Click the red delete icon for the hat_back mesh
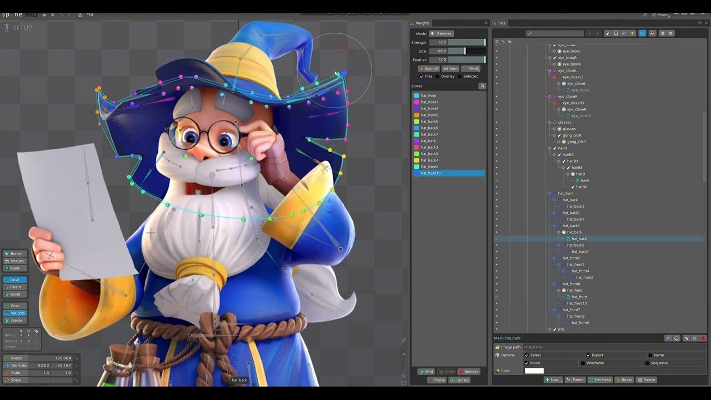The width and height of the screenshot is (711, 400). click(703, 338)
